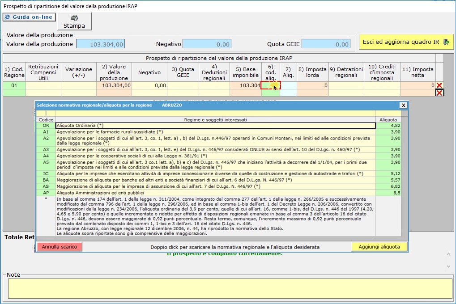Select the cod. aliq. cell in row 01
The width and height of the screenshot is (456, 304).
click(270, 85)
